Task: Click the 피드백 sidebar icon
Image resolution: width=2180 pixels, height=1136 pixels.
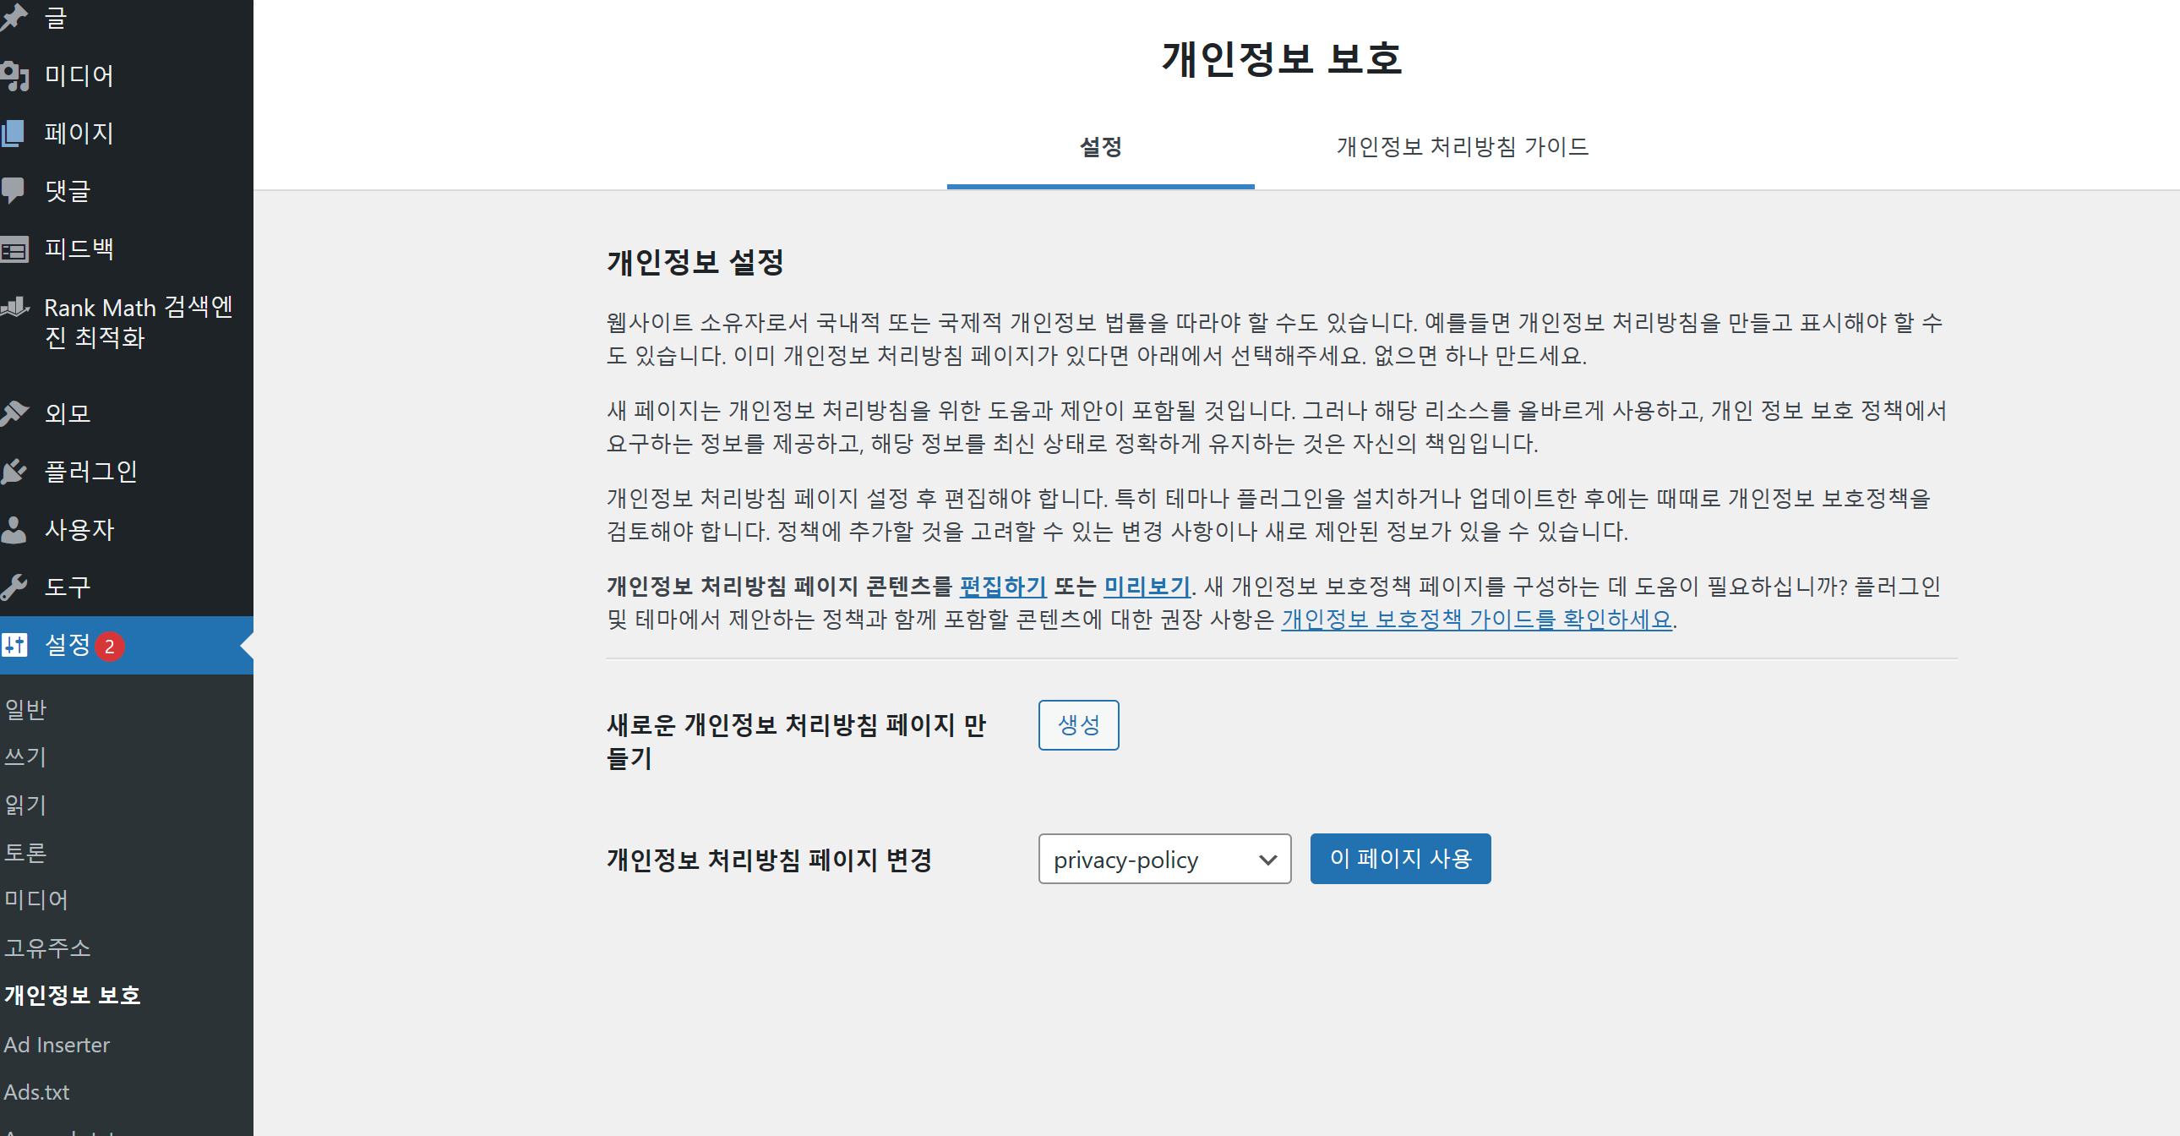Action: pos(17,248)
